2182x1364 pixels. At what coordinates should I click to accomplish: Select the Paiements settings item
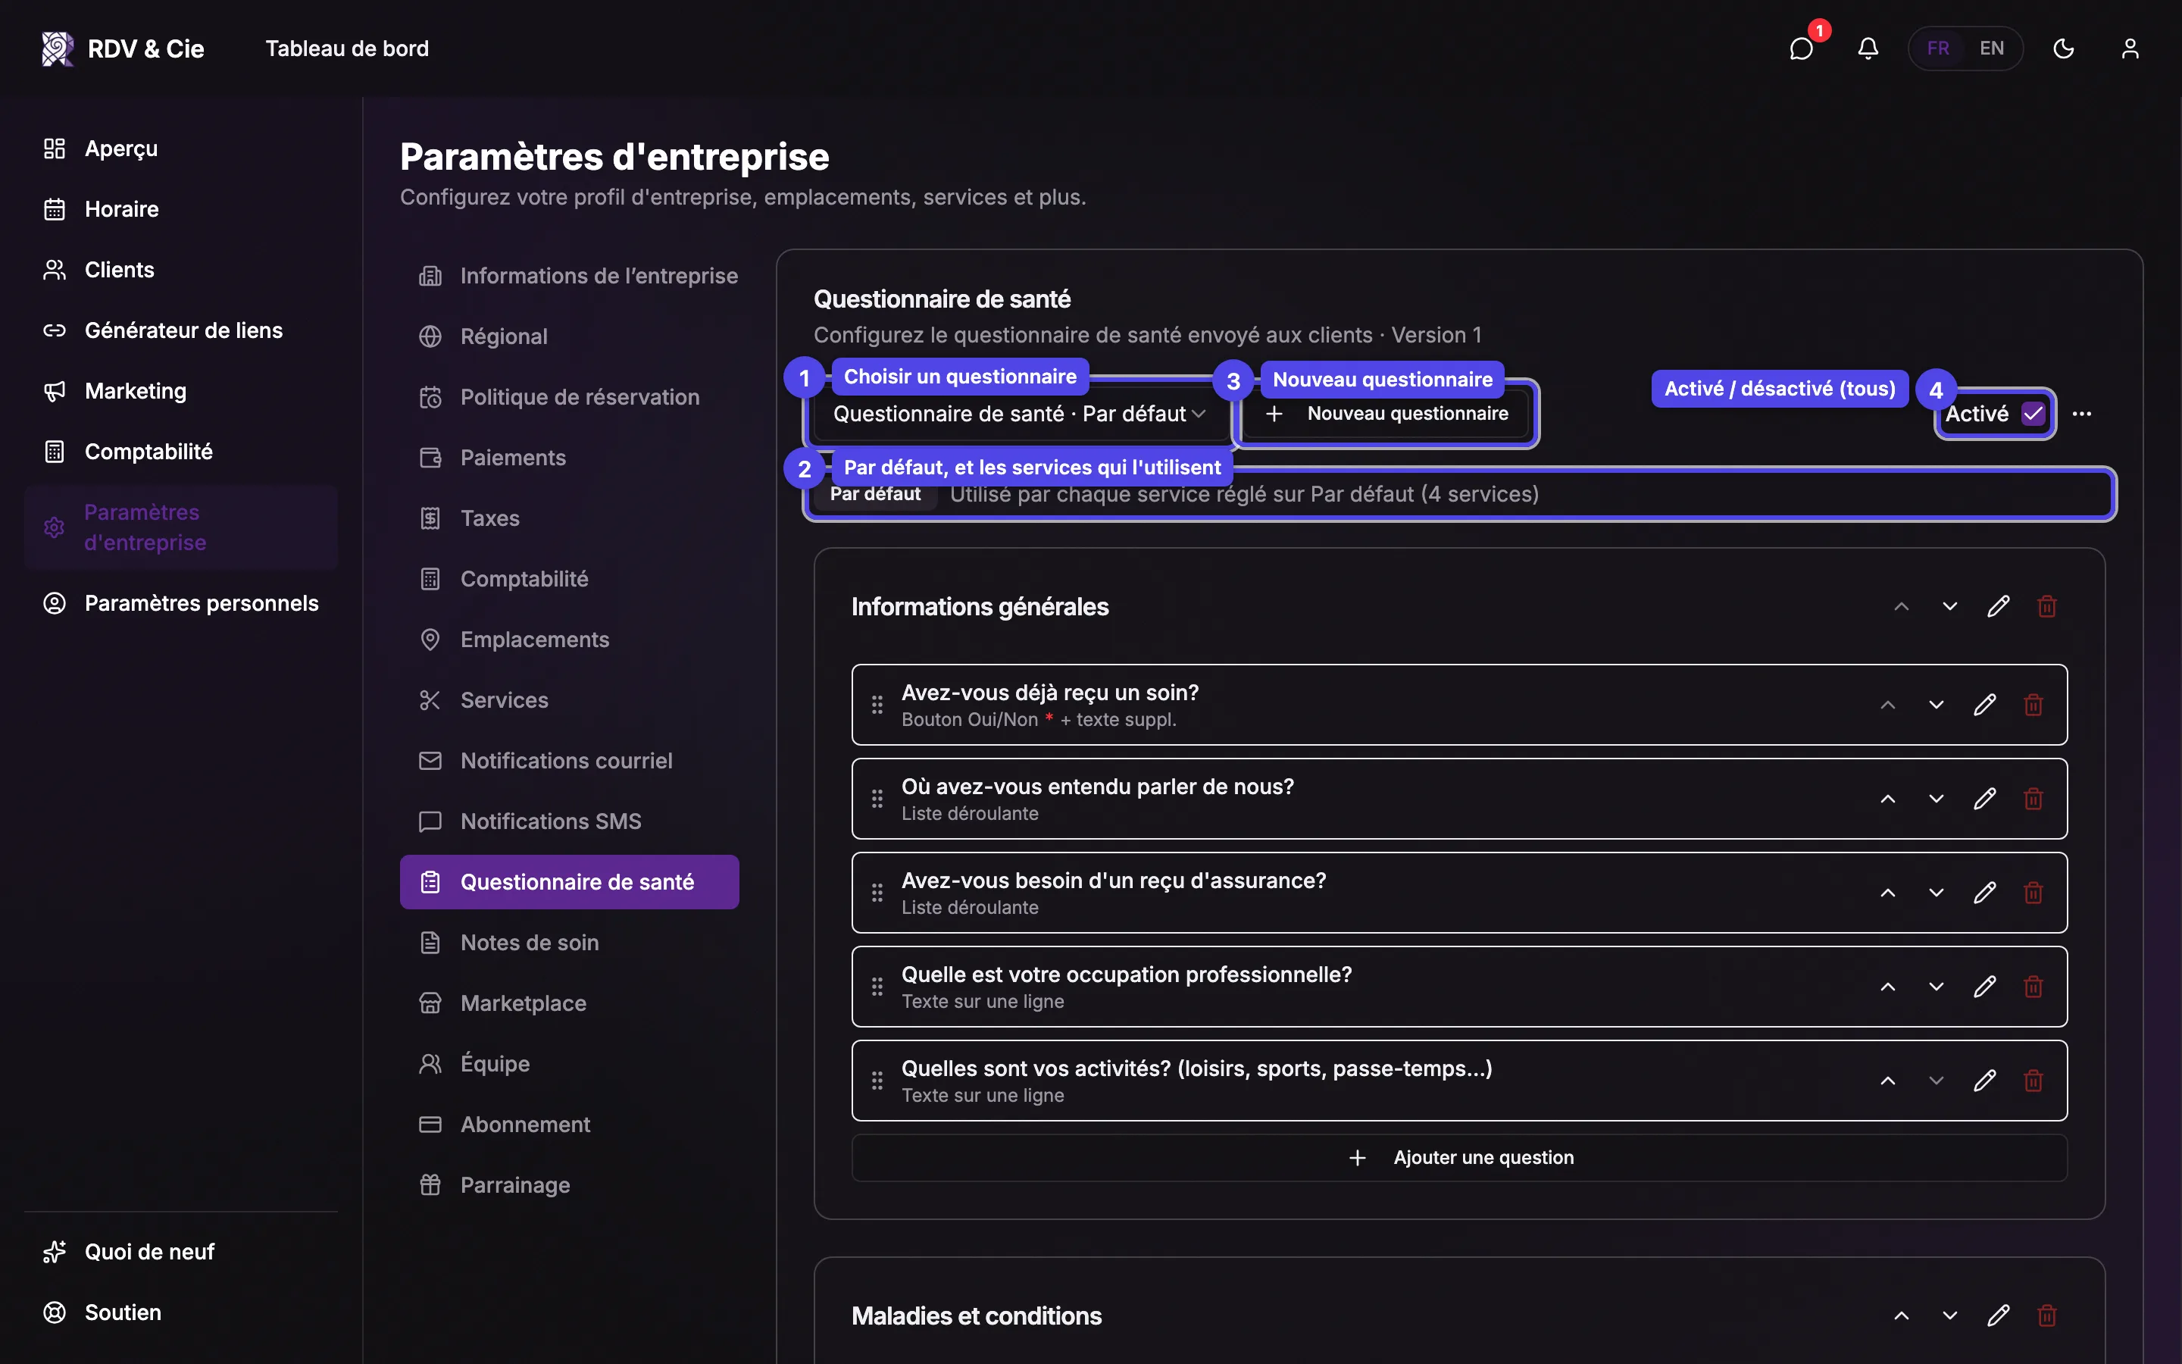coord(570,458)
